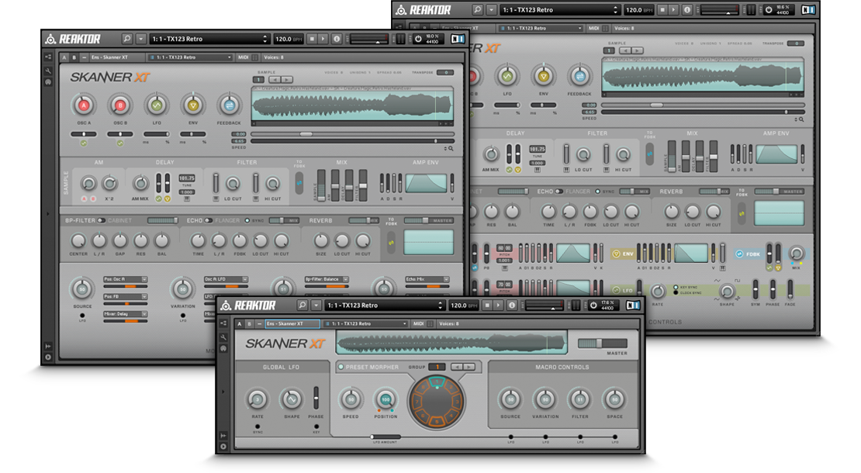Open header preset dropdown arrow in front window
The image size is (861, 473).
pos(316,305)
